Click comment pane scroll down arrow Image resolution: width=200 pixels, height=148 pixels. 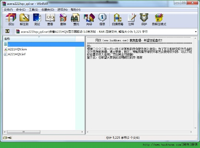click(195, 128)
